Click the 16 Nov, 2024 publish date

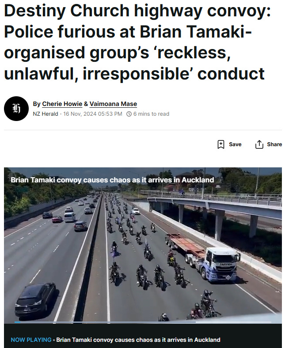point(93,114)
